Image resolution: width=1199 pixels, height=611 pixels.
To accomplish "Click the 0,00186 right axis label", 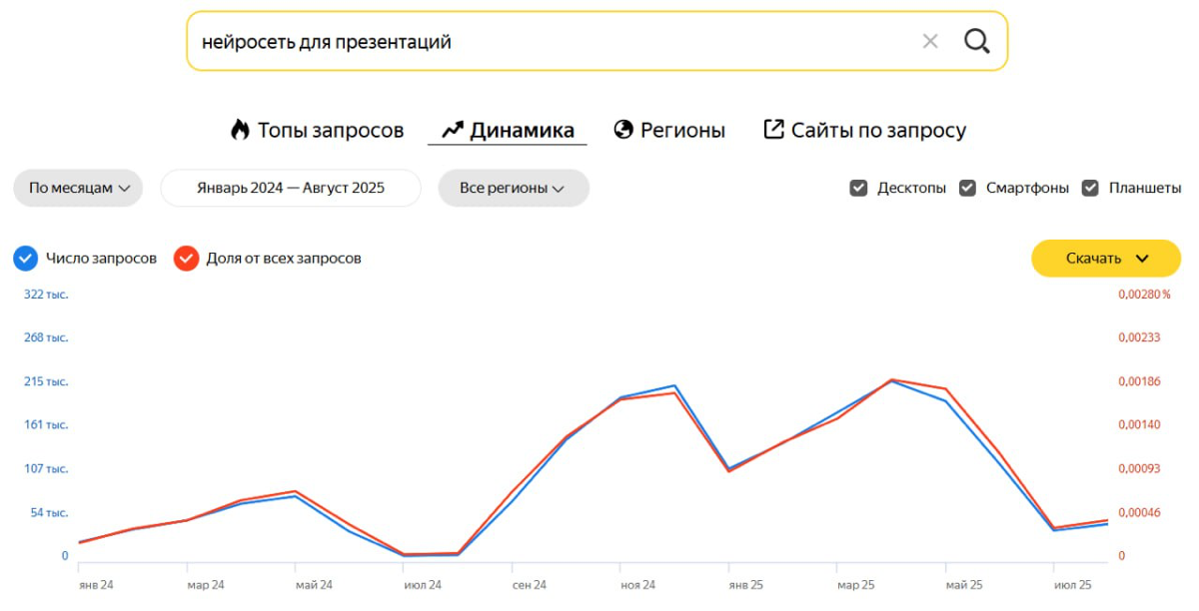I will click(1139, 381).
